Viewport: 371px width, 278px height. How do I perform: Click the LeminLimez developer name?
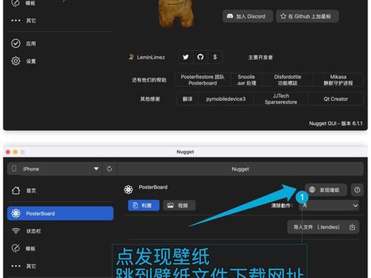[151, 57]
